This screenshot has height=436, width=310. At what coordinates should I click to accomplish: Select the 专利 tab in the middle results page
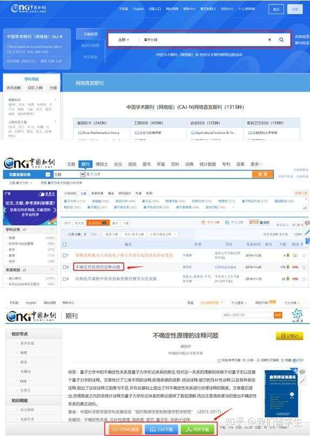[226, 164]
